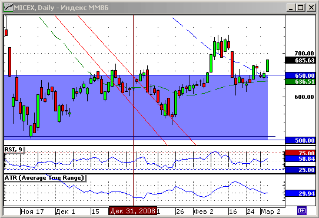Select the ATR (Average True Range) label
The height and width of the screenshot is (218, 319).
(45, 178)
